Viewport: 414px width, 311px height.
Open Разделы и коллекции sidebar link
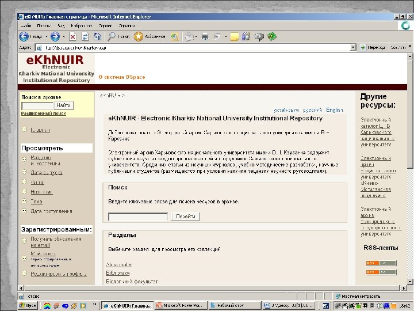45,161
